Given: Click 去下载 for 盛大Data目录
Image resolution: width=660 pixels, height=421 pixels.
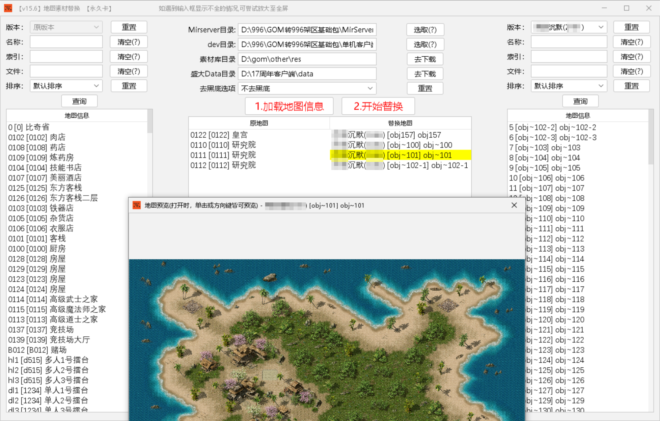Looking at the screenshot, I should coord(425,74).
